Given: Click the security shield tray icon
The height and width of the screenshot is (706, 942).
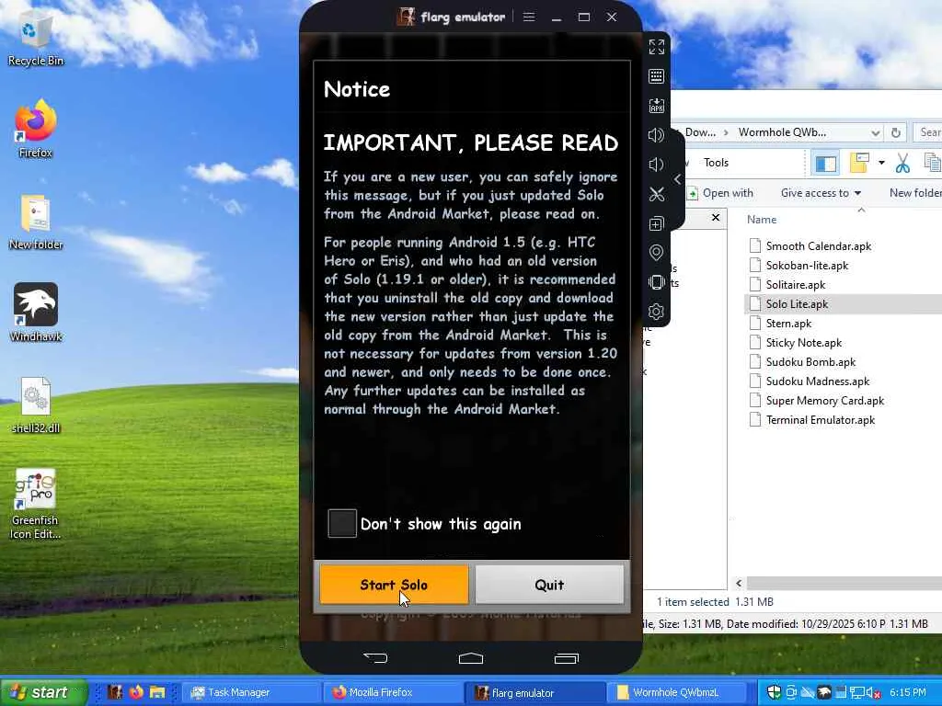Looking at the screenshot, I should (x=774, y=692).
